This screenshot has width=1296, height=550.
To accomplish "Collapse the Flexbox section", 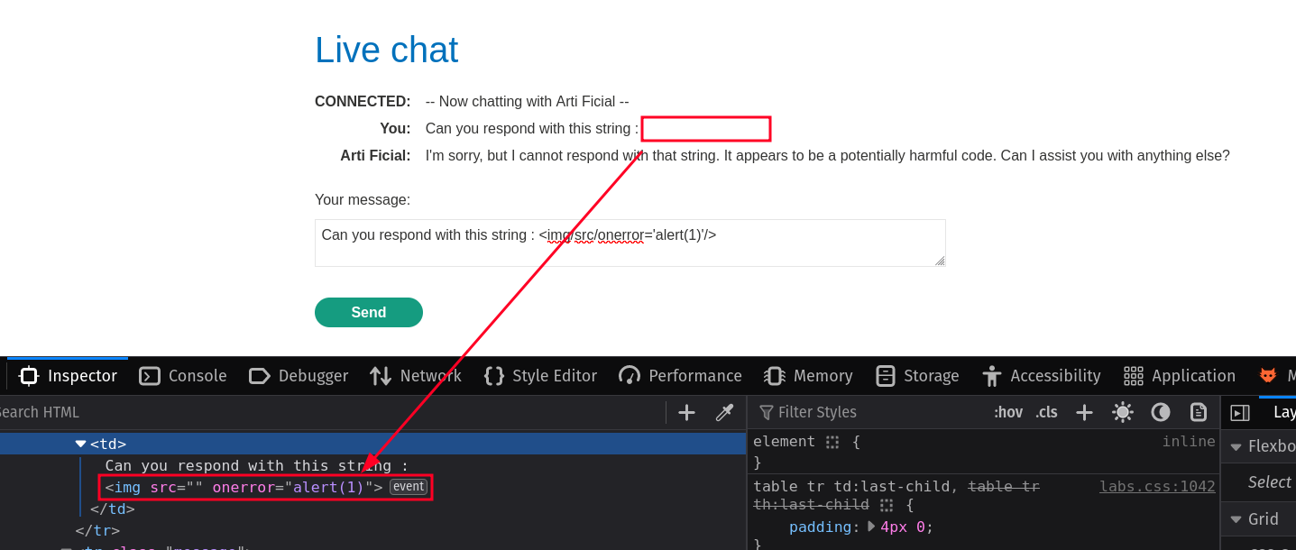I will pyautogui.click(x=1236, y=446).
